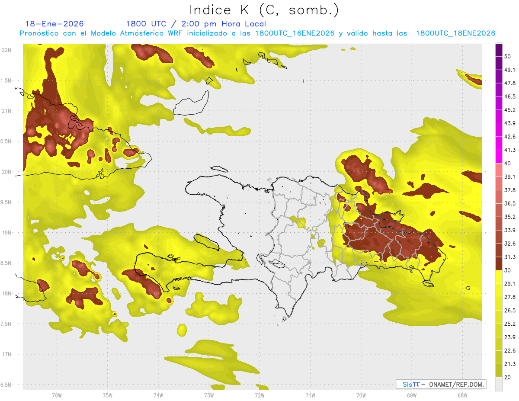Click the legend value "46.5"
The height and width of the screenshot is (401, 519).
click(510, 96)
